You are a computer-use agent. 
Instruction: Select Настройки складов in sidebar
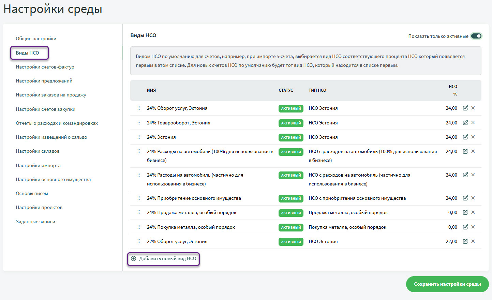tap(38, 151)
